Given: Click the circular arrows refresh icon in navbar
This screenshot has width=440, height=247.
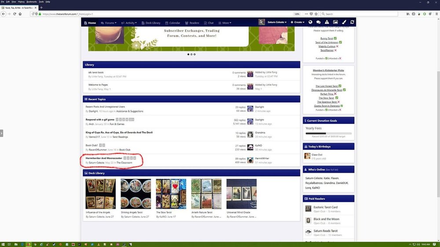Looking at the screenshot, I should (x=352, y=22).
